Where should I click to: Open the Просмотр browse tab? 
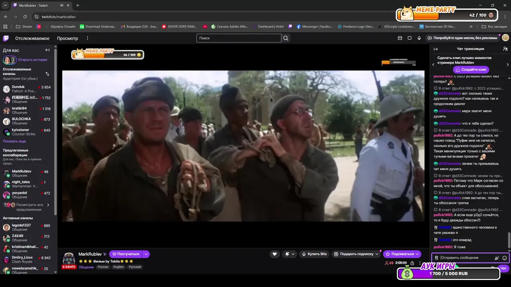67,38
